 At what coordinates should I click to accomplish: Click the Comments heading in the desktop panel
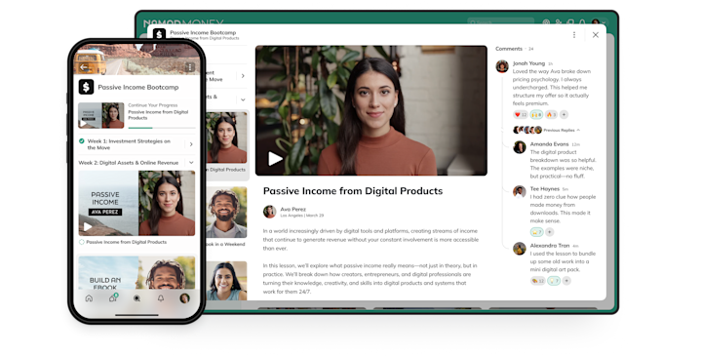point(509,49)
